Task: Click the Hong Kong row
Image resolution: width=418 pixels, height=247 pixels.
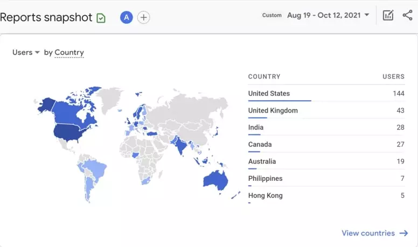Action: [x=326, y=196]
